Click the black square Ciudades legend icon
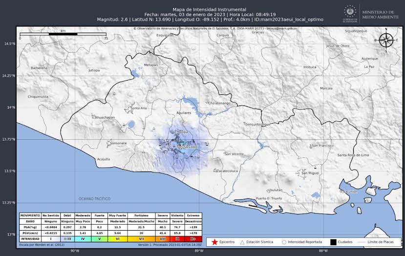Screen dimensions: 405x256 point(334,242)
